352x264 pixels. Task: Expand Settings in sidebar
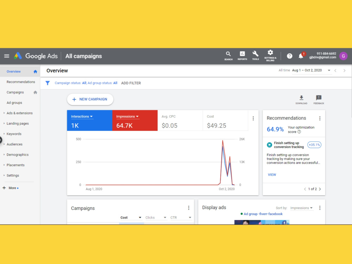[x=4, y=176]
